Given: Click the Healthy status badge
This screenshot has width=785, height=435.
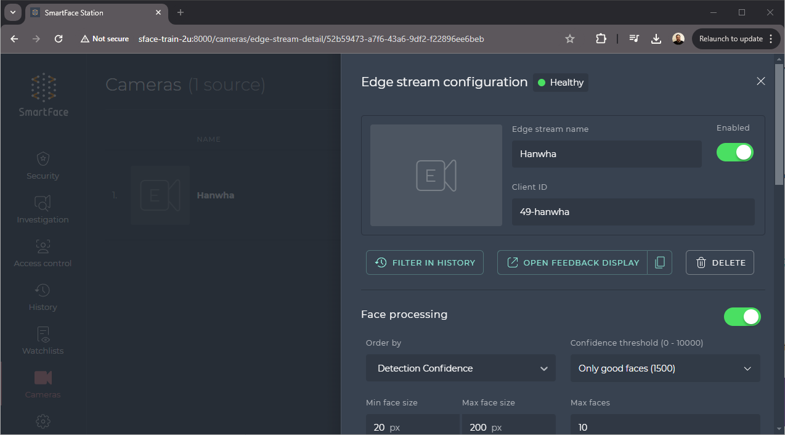Looking at the screenshot, I should (561, 83).
